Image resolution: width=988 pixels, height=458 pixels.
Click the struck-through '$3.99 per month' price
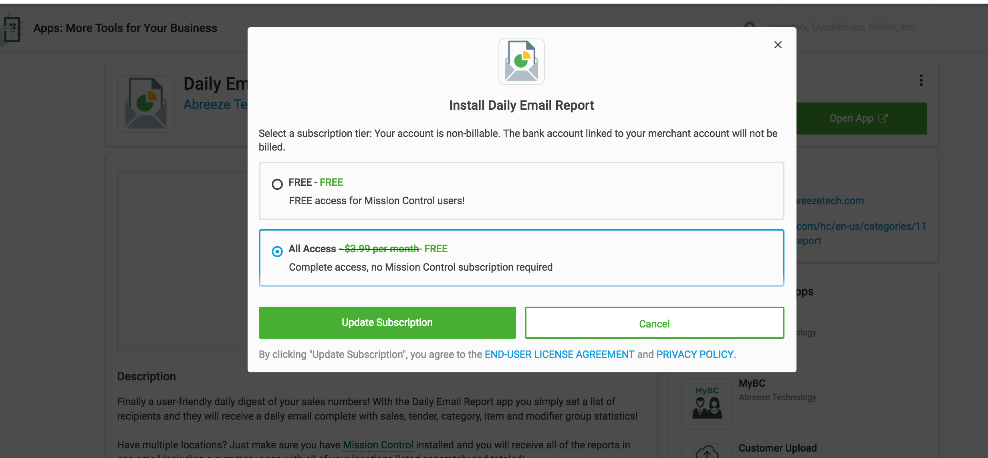click(x=381, y=249)
